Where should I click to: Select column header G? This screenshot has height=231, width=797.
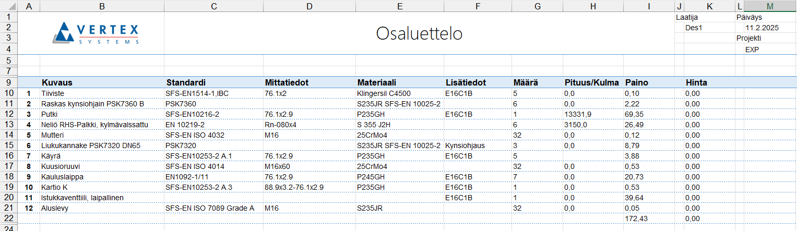click(537, 6)
